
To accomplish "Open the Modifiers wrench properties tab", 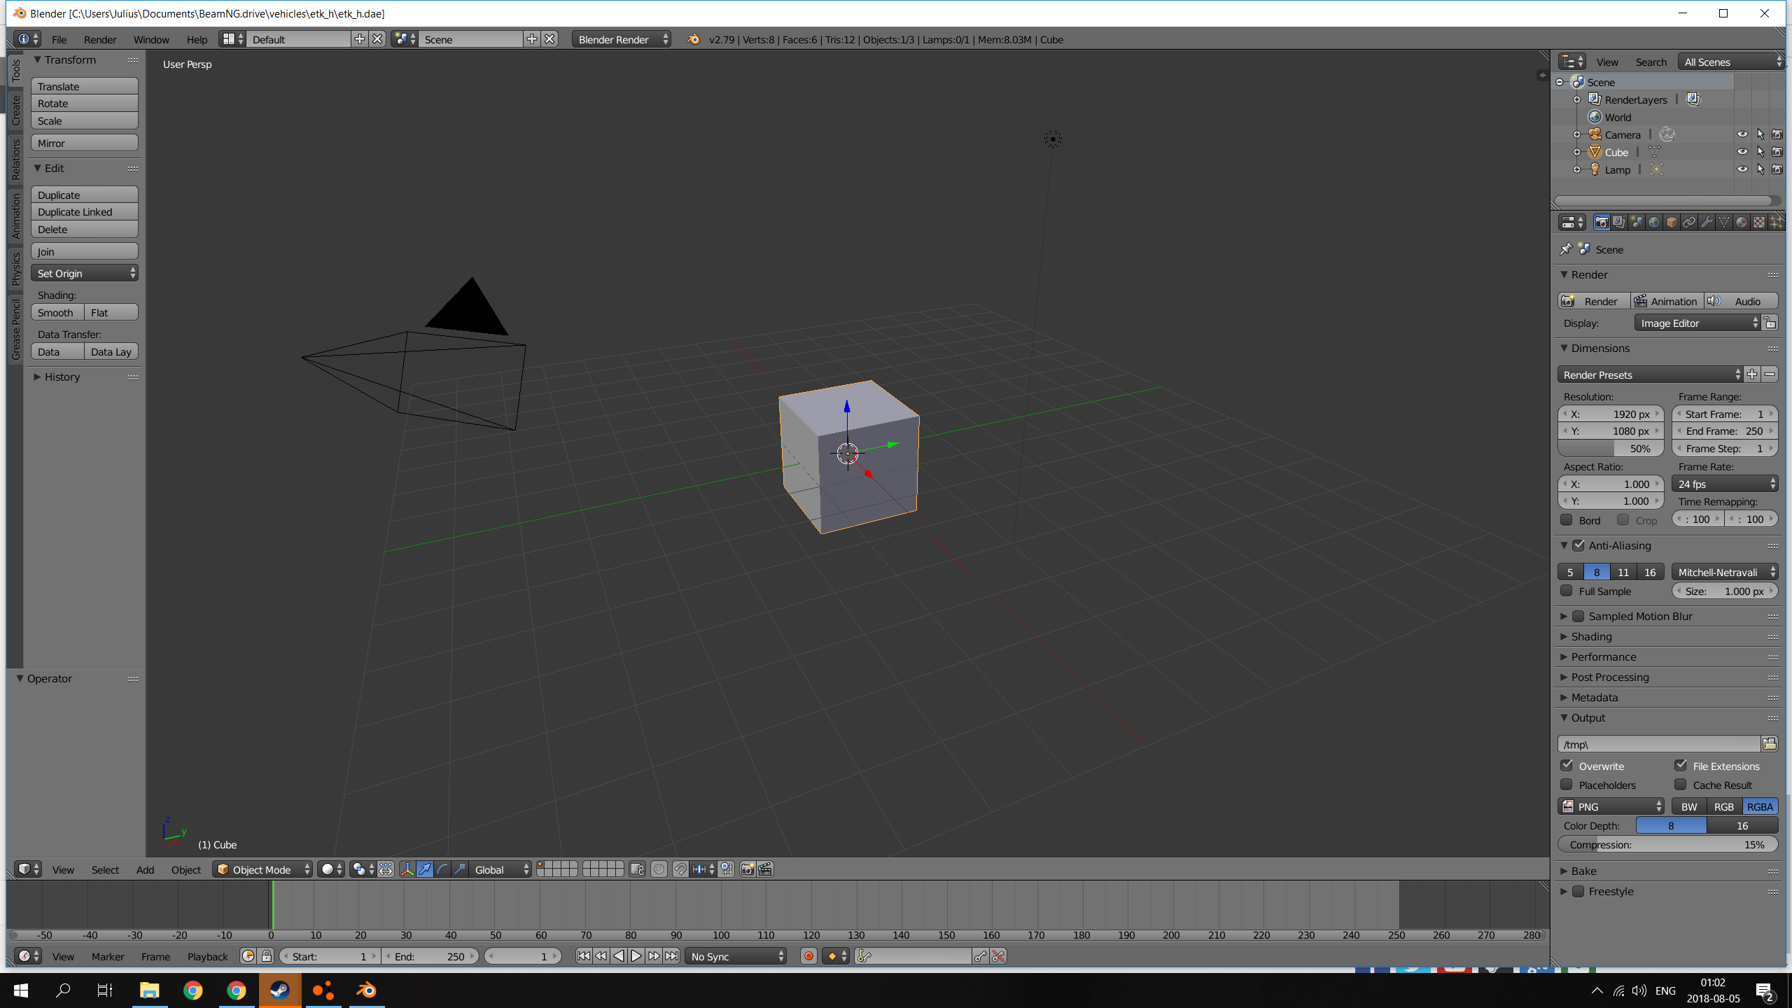I will pos(1707,223).
